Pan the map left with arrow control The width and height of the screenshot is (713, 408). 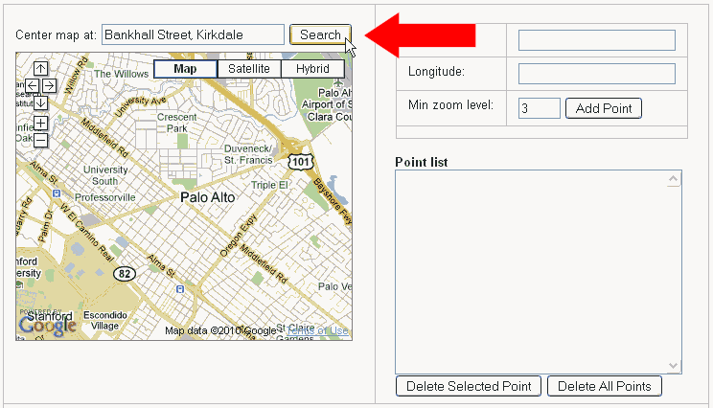32,85
